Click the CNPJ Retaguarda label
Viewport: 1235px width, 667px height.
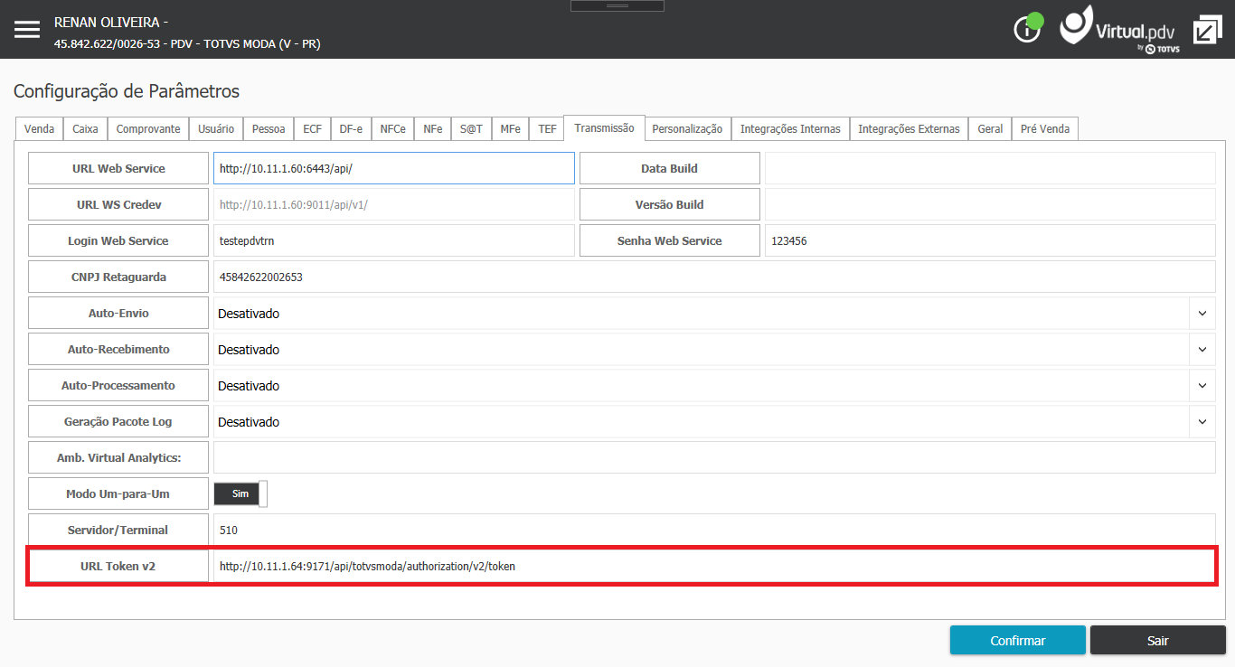[118, 277]
